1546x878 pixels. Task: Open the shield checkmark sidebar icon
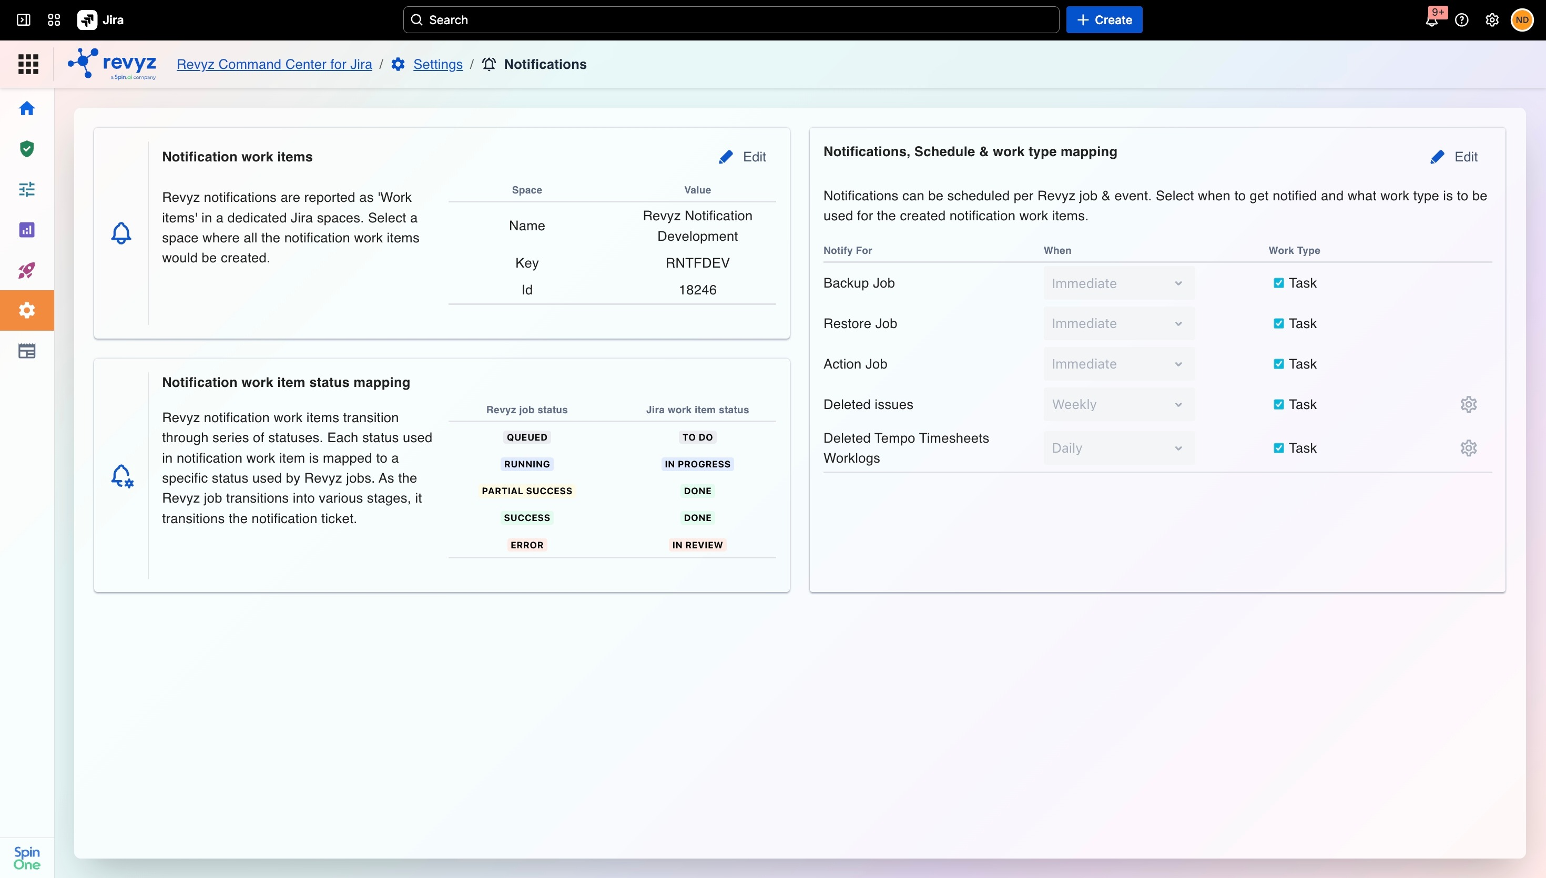[x=26, y=149]
